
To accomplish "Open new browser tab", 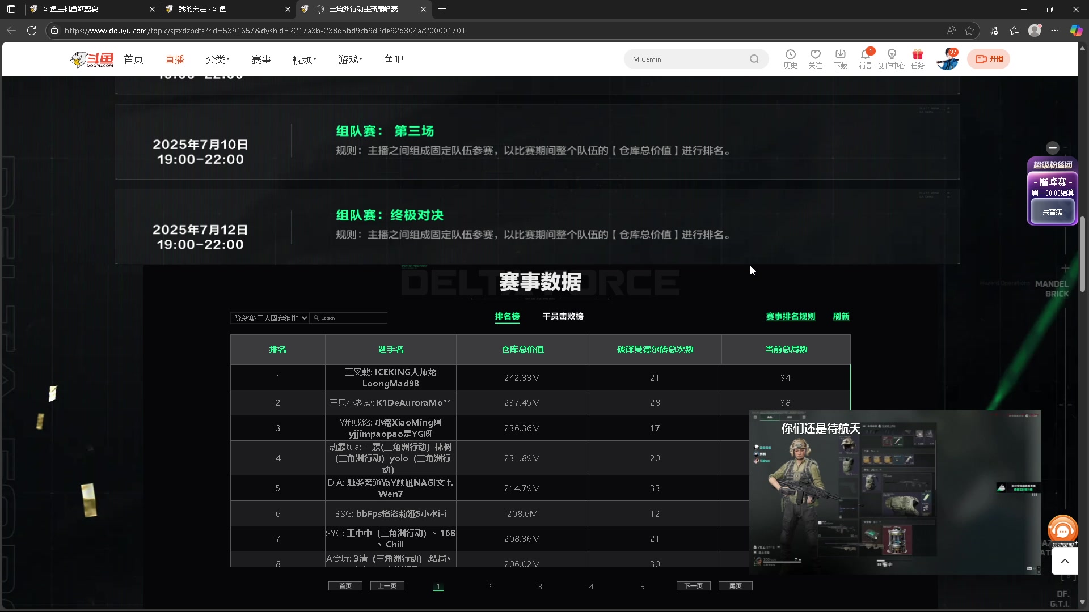I will tap(442, 9).
